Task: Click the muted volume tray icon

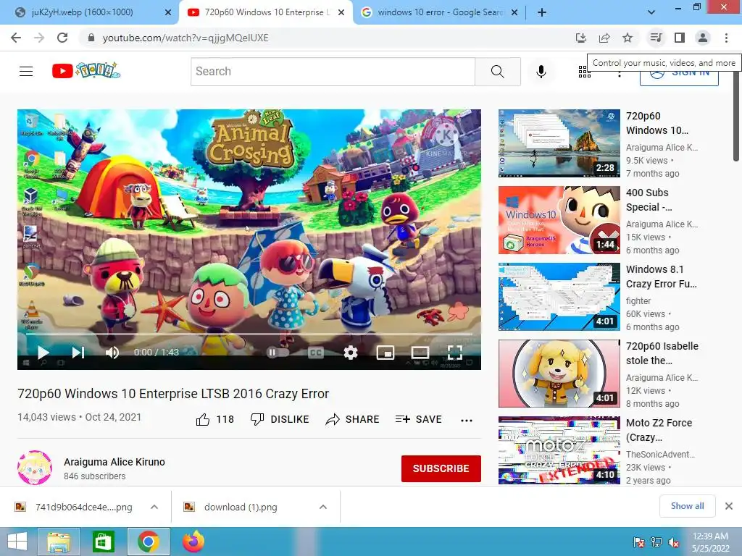Action: pos(674,542)
